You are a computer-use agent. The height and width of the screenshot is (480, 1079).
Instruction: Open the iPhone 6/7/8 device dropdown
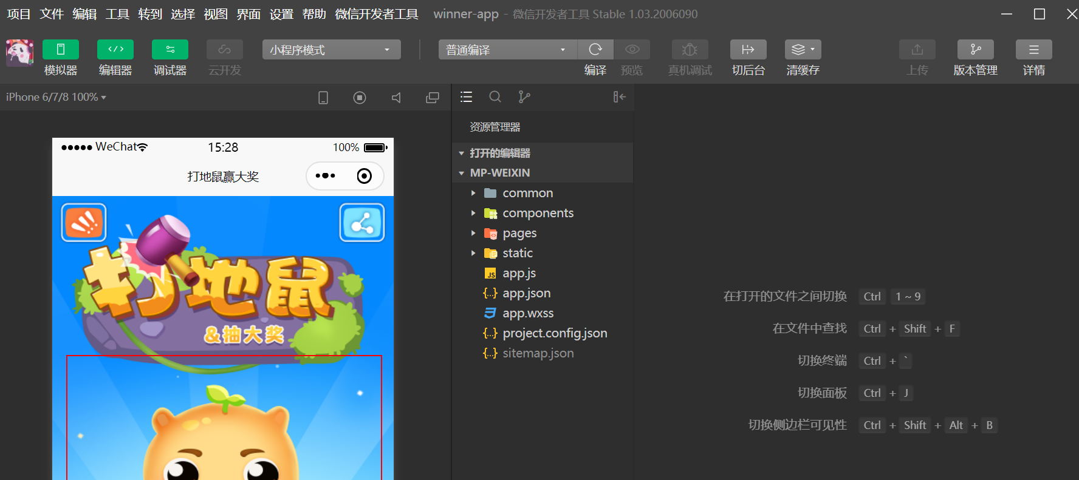[56, 97]
